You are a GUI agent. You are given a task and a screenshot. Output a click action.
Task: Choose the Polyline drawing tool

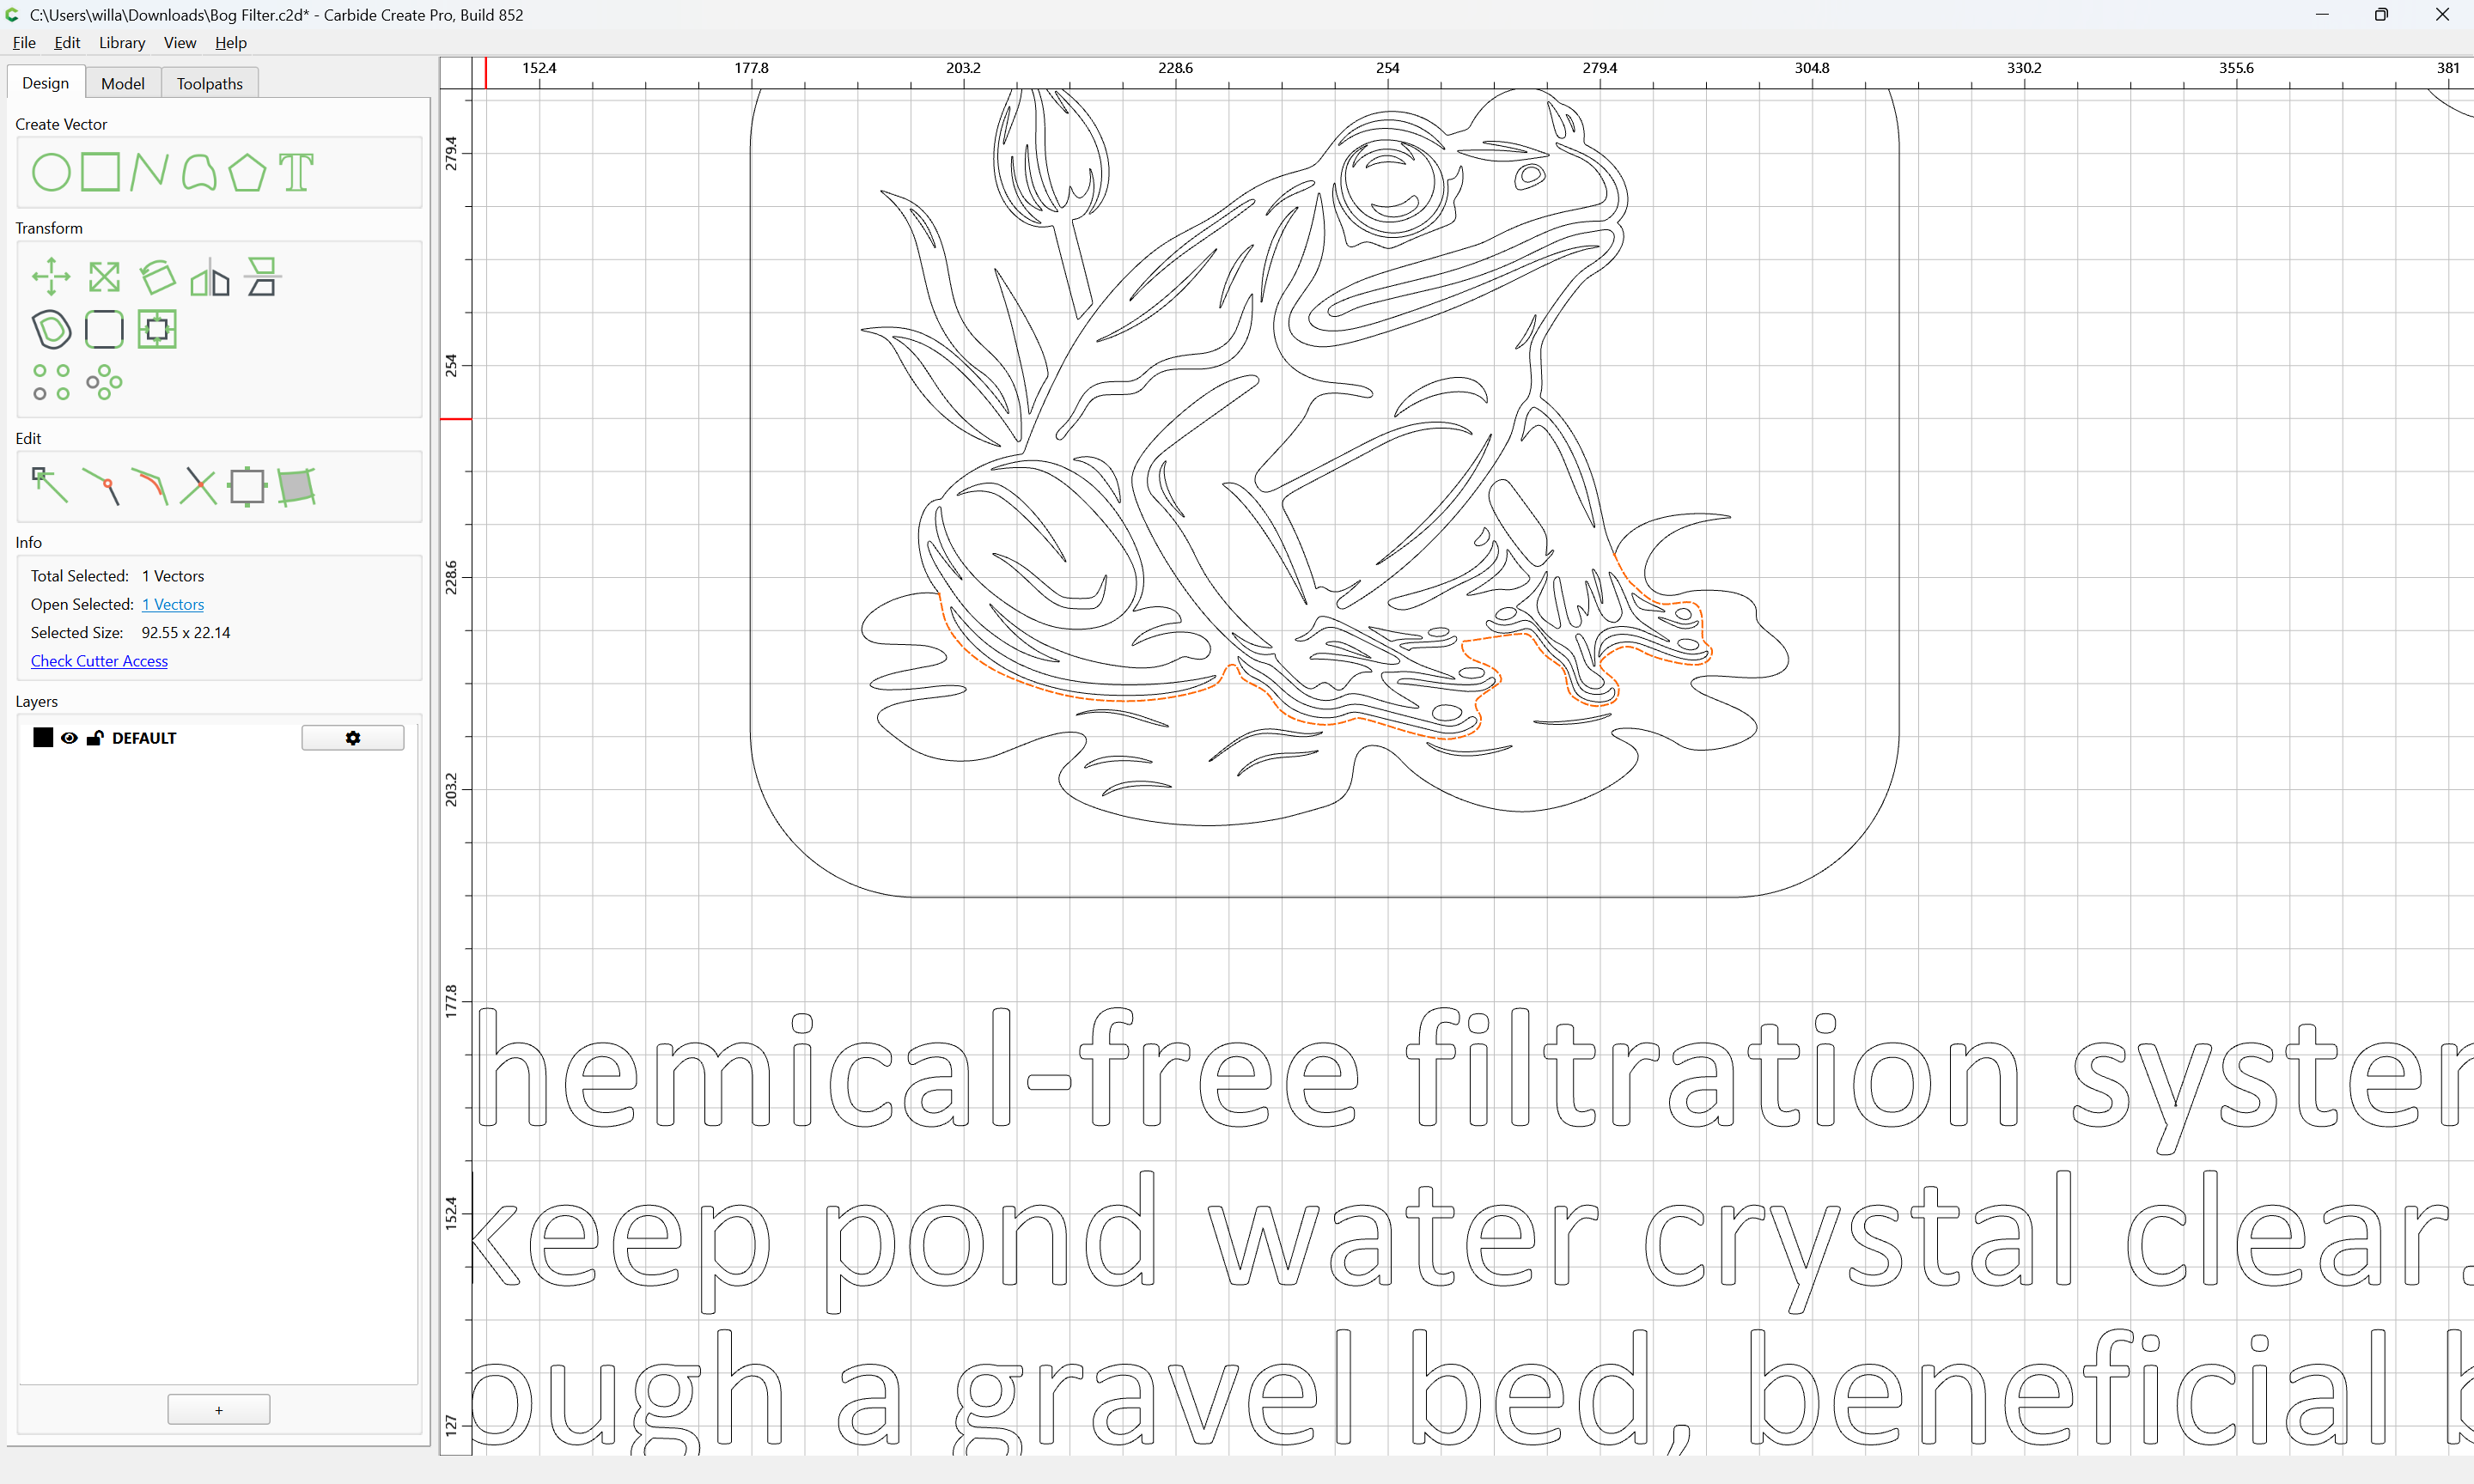click(x=149, y=172)
